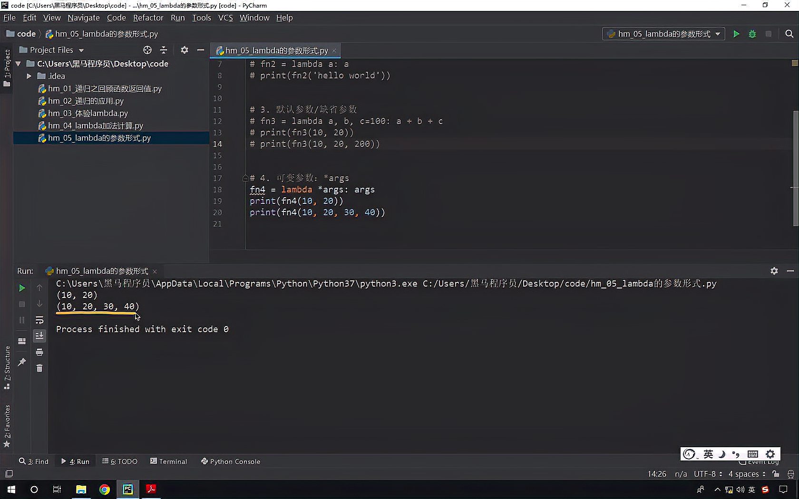799x499 pixels.
Task: Run the current file from the top toolbar
Action: tap(736, 34)
